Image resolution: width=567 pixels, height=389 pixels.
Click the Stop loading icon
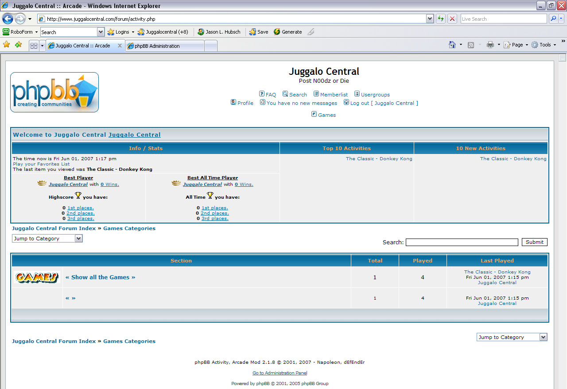coord(452,19)
